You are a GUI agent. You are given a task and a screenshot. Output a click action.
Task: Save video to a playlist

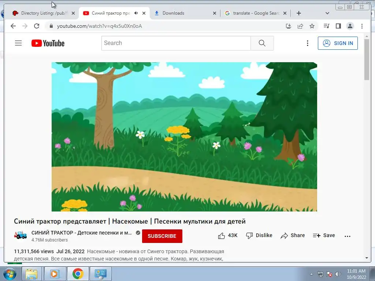324,236
